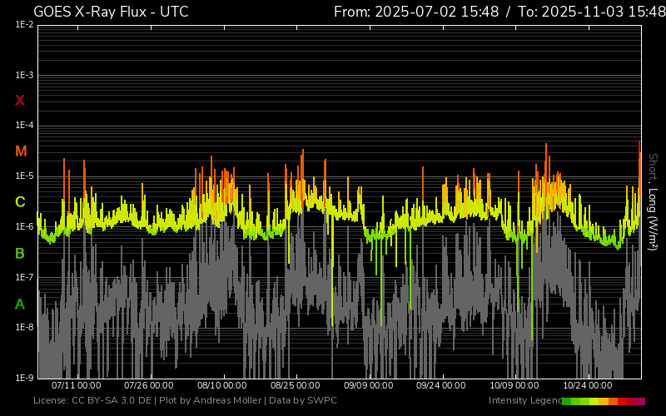The height and width of the screenshot is (416, 666).
Task: Click the Intensity Legend color bar
Action: pos(604,401)
